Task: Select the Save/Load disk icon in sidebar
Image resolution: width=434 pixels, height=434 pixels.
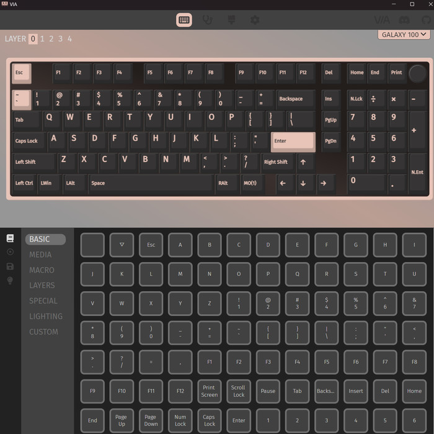Action: (x=11, y=266)
